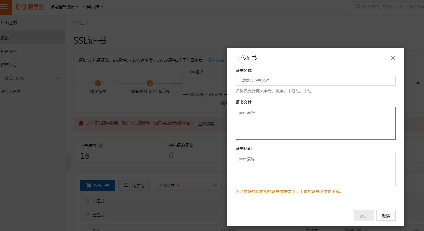
Task: Open the hamburger navigation menu
Action: (4, 7)
